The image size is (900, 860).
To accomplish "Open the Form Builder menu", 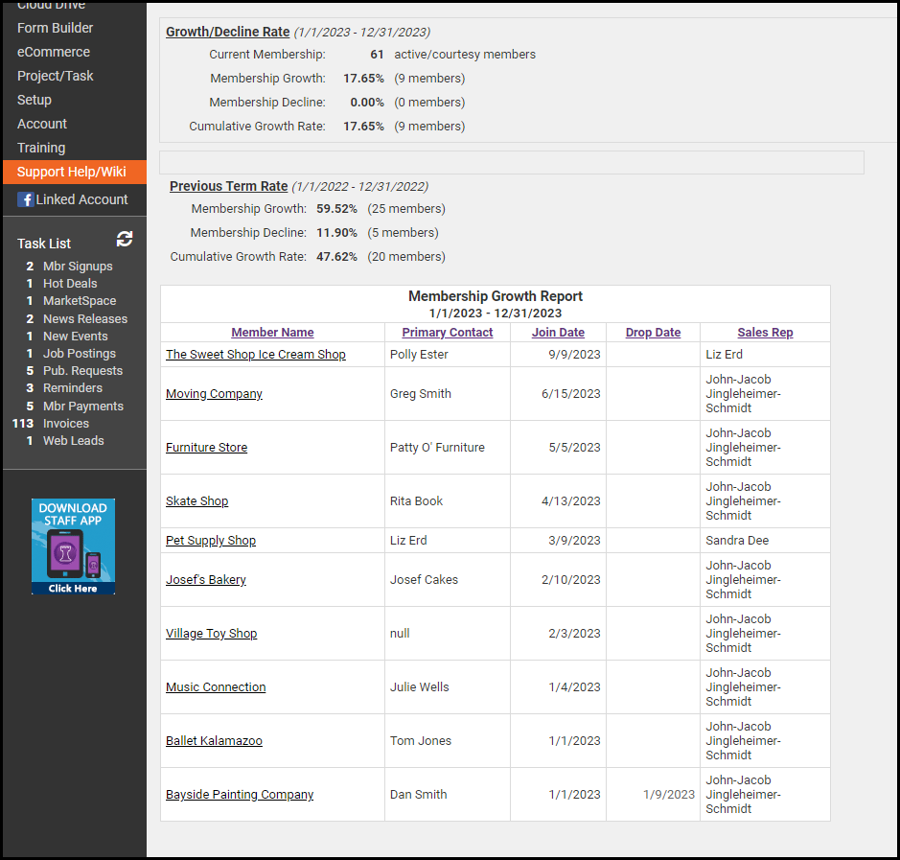I will [56, 28].
